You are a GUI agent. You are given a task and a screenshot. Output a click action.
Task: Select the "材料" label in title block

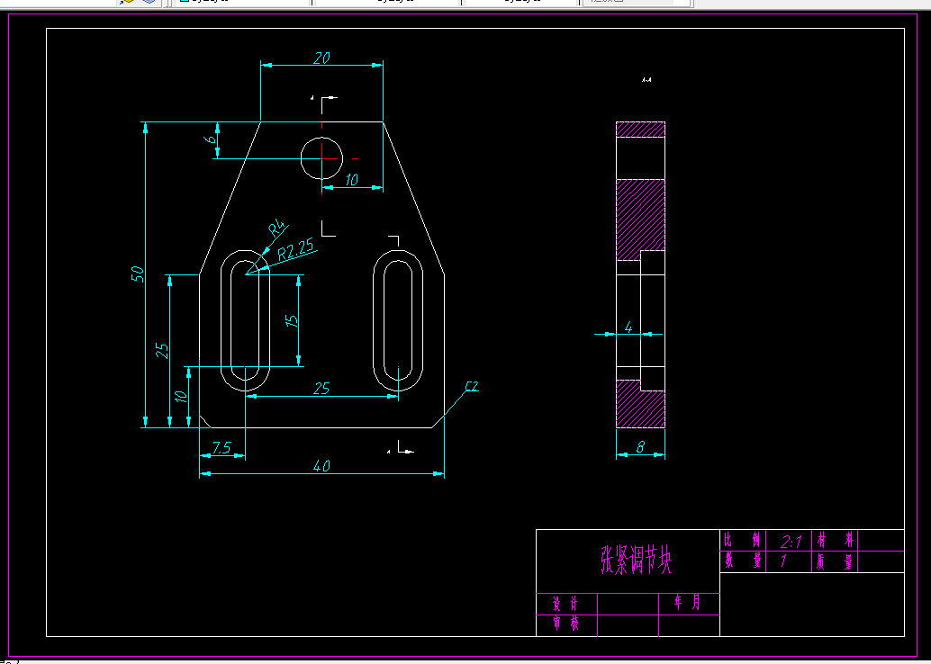point(835,540)
